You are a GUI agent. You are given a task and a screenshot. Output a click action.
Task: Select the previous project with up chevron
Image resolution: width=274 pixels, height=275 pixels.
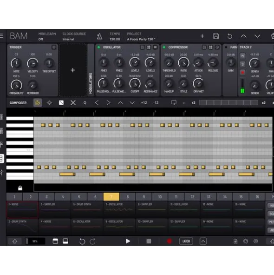[x=243, y=36]
